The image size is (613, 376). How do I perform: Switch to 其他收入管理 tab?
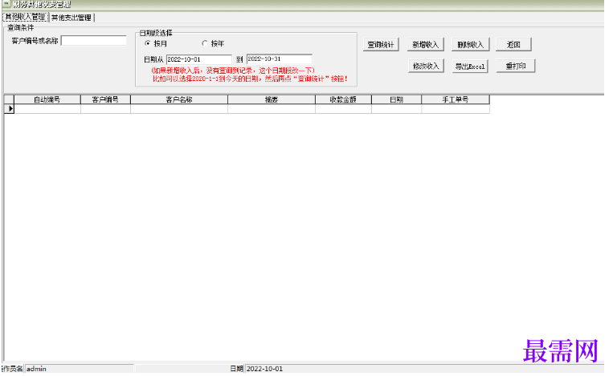coord(26,17)
